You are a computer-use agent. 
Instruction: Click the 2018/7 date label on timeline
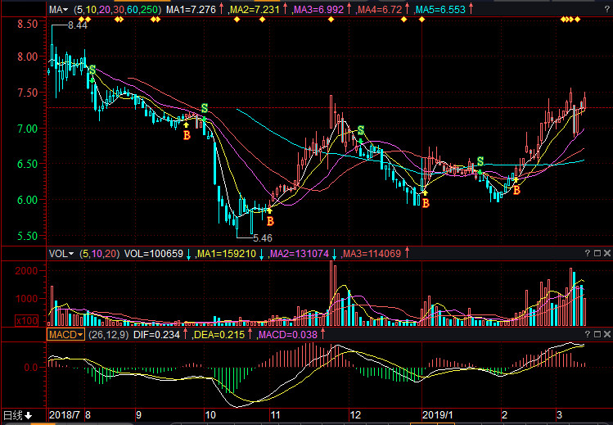pos(65,415)
